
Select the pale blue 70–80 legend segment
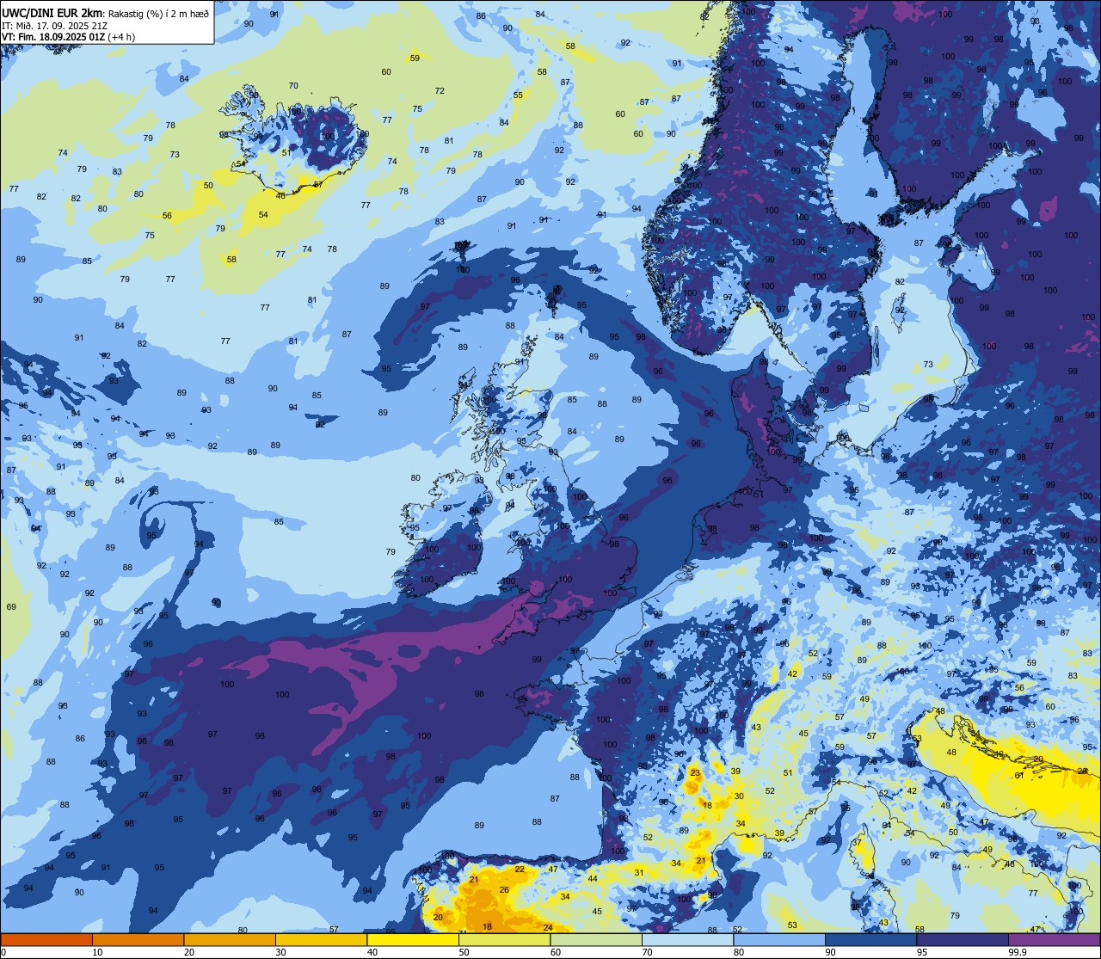click(687, 939)
